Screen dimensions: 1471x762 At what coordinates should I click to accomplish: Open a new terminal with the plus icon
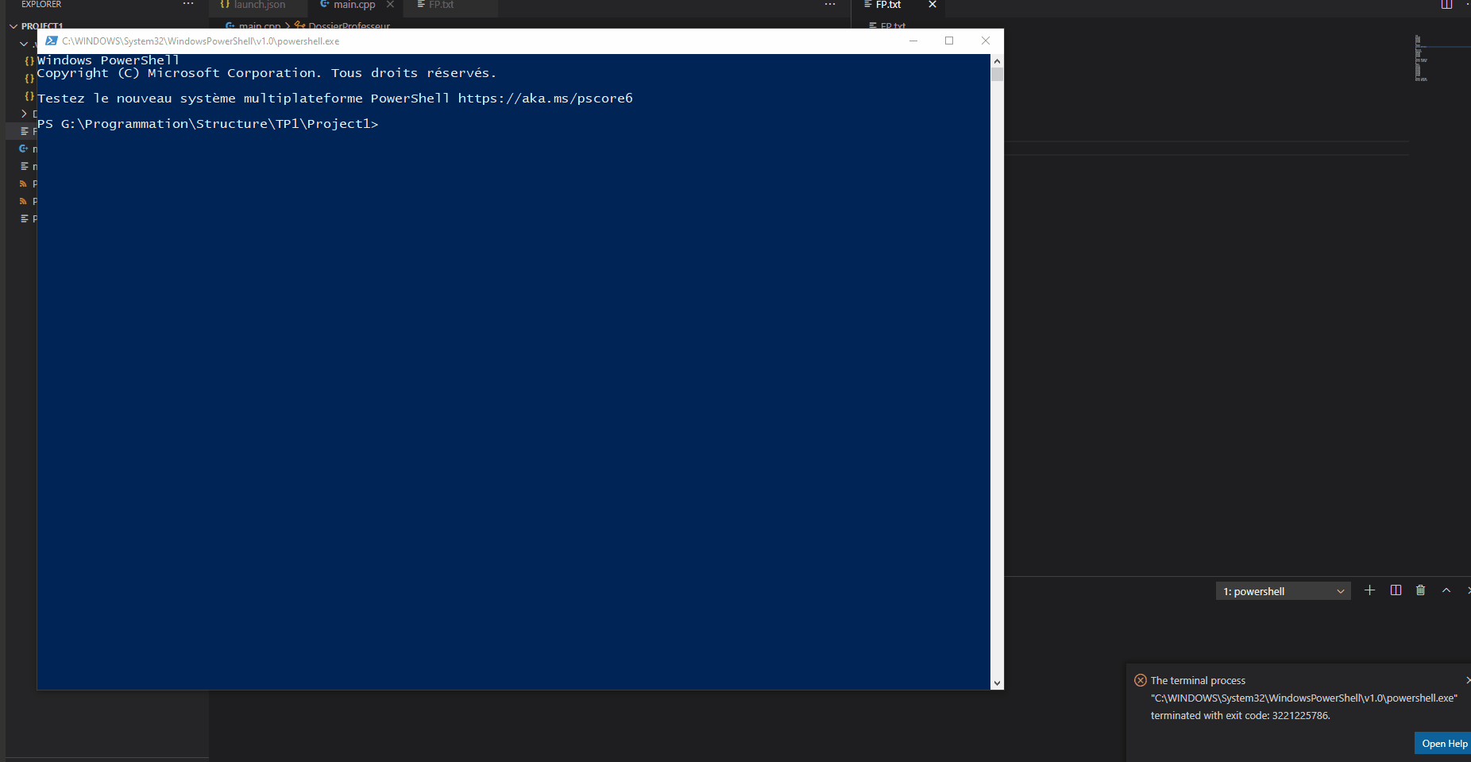[1369, 590]
